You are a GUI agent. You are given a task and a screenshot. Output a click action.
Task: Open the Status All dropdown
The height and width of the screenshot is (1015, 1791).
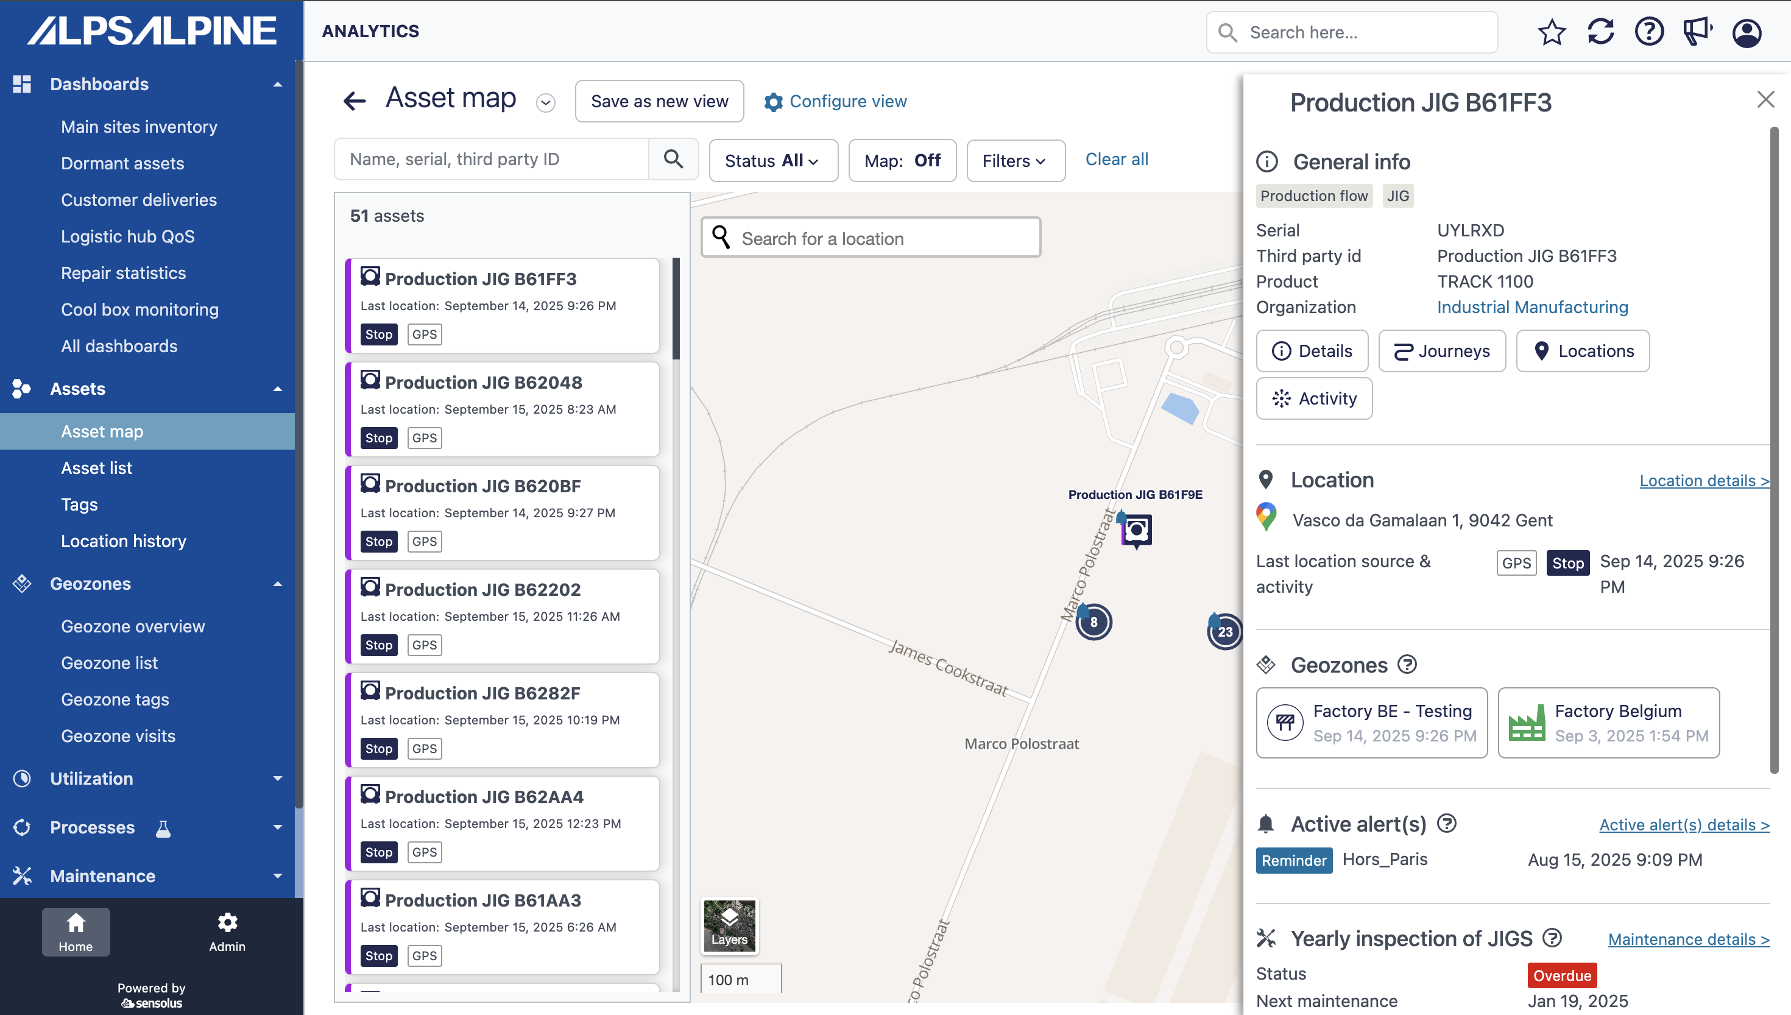pos(772,161)
